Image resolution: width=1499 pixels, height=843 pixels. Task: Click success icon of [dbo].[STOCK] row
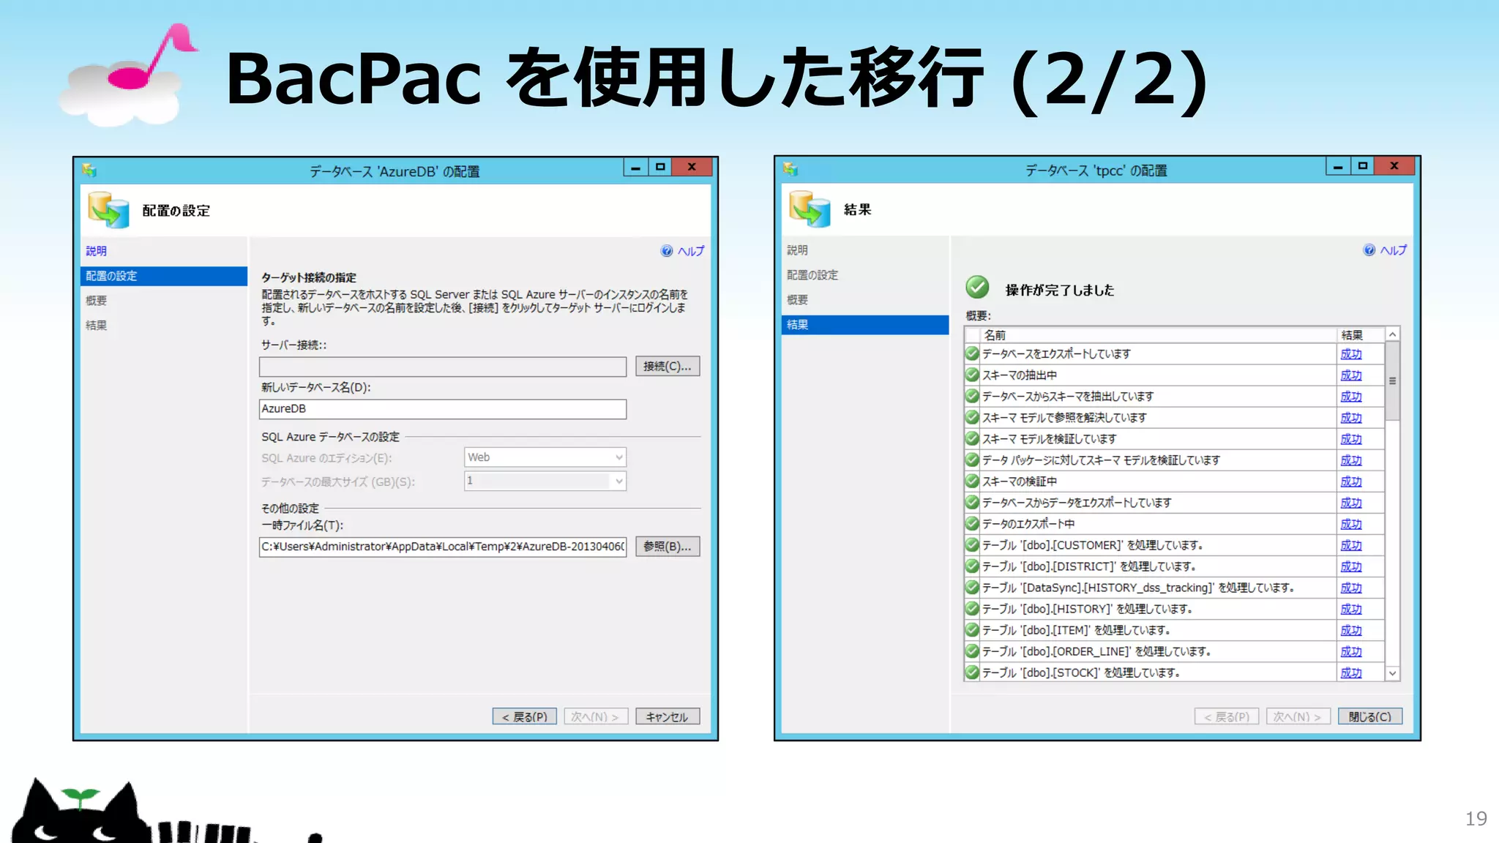(972, 672)
